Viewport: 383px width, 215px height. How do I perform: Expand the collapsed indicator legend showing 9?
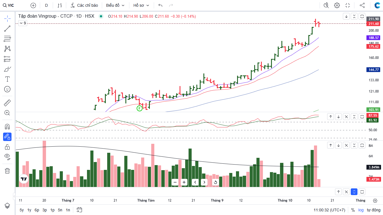coord(23,23)
